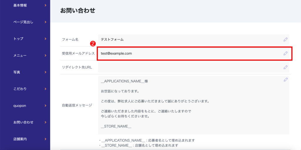Open the お問い合わせ sidebar label
This screenshot has width=301, height=150.
[x=23, y=122]
